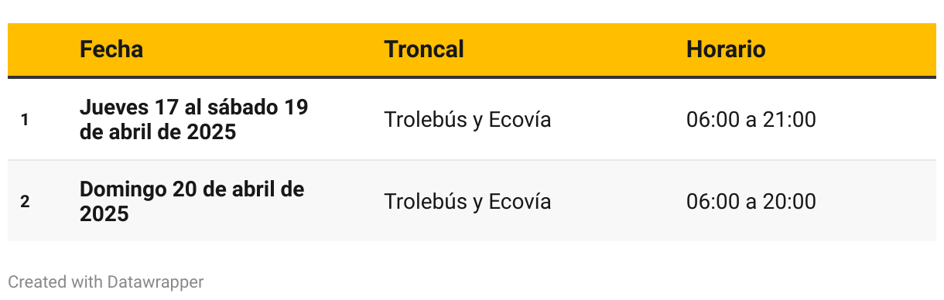The height and width of the screenshot is (300, 944).
Task: Click Trolebús y Ecovía in row 1
Action: (467, 120)
